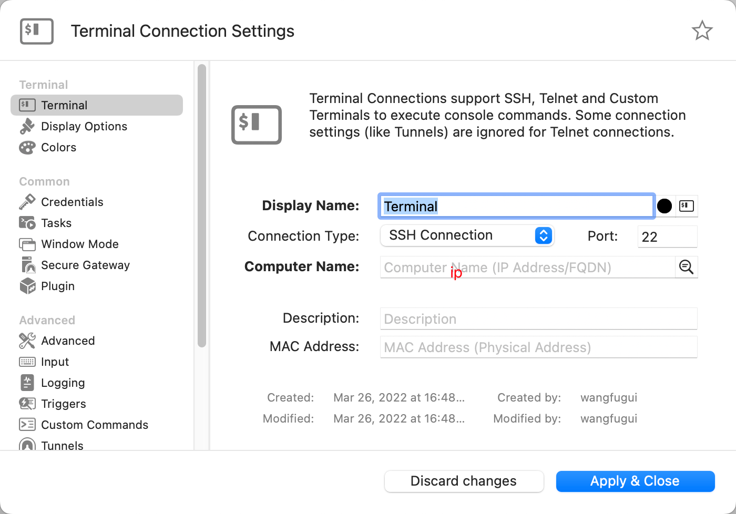Click the Plugin cube icon
The width and height of the screenshot is (736, 514).
click(x=27, y=286)
